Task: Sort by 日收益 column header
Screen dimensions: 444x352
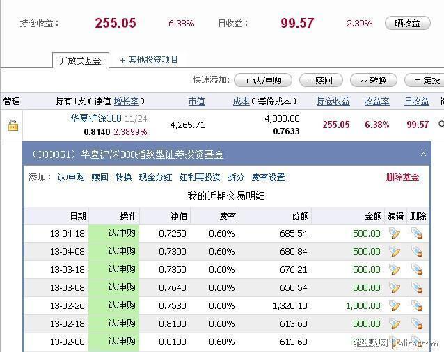Action: tap(417, 102)
